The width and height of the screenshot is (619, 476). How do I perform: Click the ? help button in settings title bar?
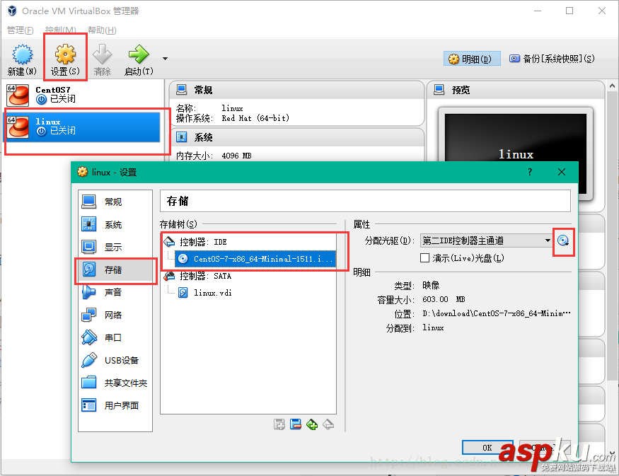(530, 172)
